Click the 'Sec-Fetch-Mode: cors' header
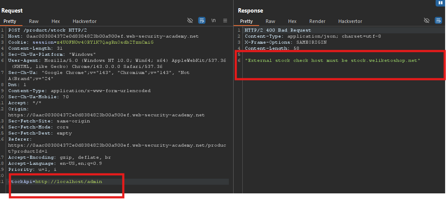Image resolution: width=446 pixels, height=199 pixels. click(39, 127)
